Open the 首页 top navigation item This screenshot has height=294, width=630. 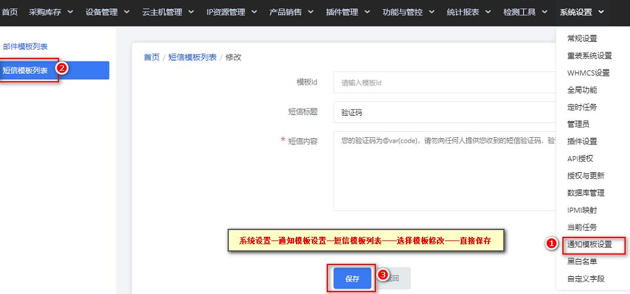tap(10, 12)
